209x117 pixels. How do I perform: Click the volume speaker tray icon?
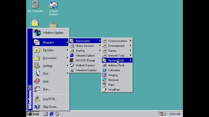pyautogui.click(x=165, y=114)
